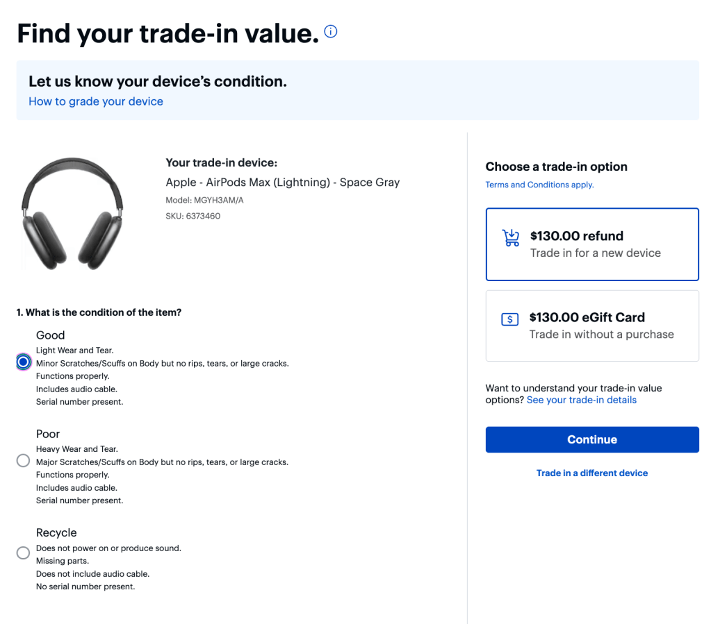The image size is (711, 624).
Task: Click the cart icon in the refund option
Action: [511, 238]
